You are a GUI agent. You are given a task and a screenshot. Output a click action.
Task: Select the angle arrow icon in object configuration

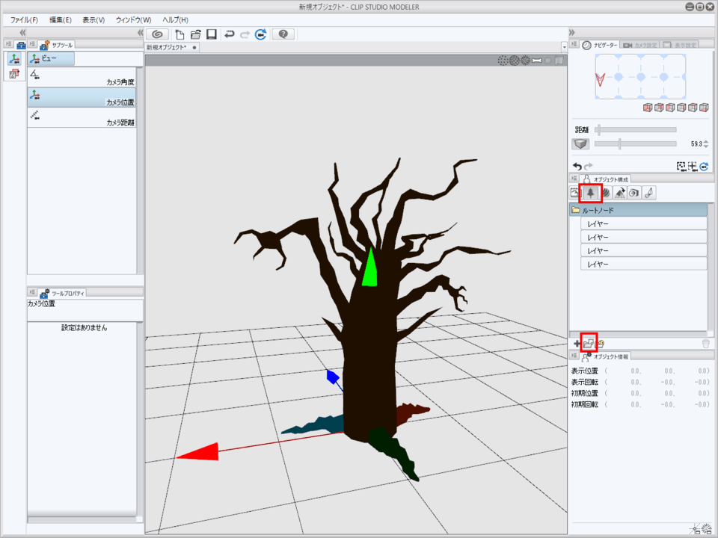(619, 193)
